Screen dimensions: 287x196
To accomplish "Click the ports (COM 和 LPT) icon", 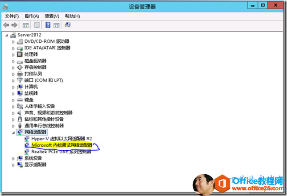I will click(20, 80).
